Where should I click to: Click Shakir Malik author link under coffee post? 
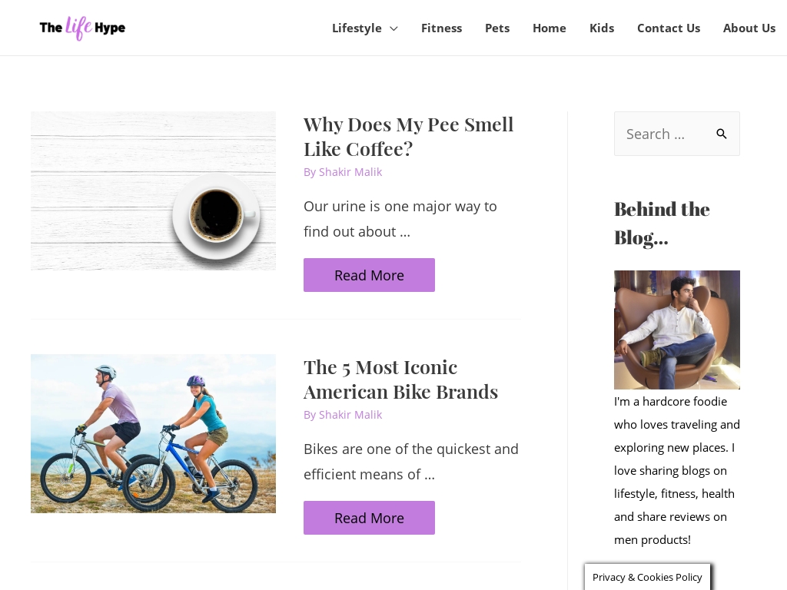click(350, 172)
